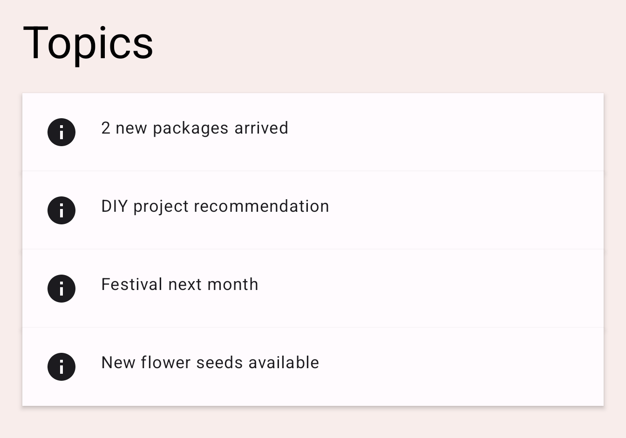Tap the info icon next to DIY project
This screenshot has width=626, height=438.
click(x=61, y=210)
